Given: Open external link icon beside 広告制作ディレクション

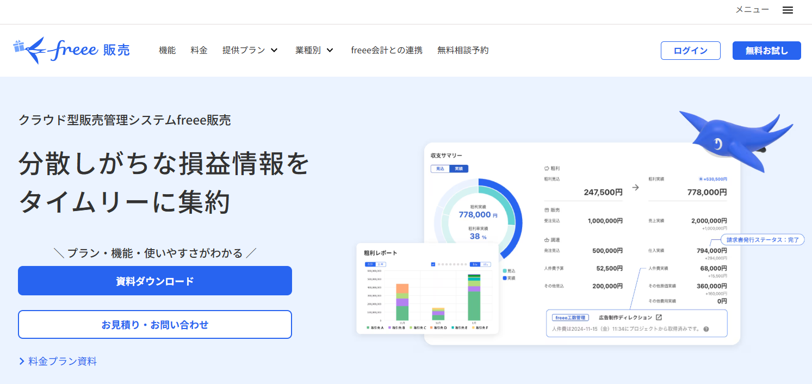Looking at the screenshot, I should [659, 318].
